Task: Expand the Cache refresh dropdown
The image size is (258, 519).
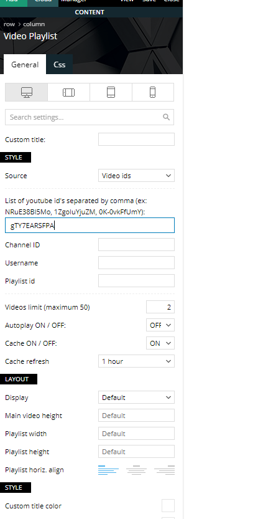Action: (136, 361)
